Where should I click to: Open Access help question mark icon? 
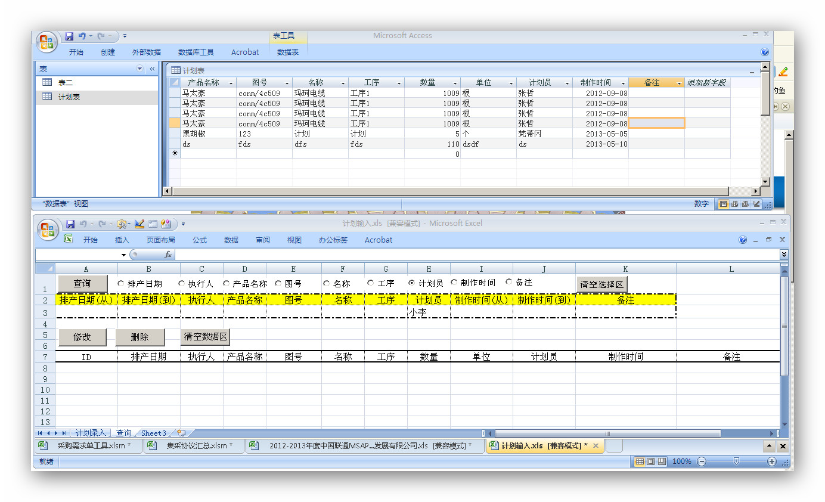pos(765,52)
